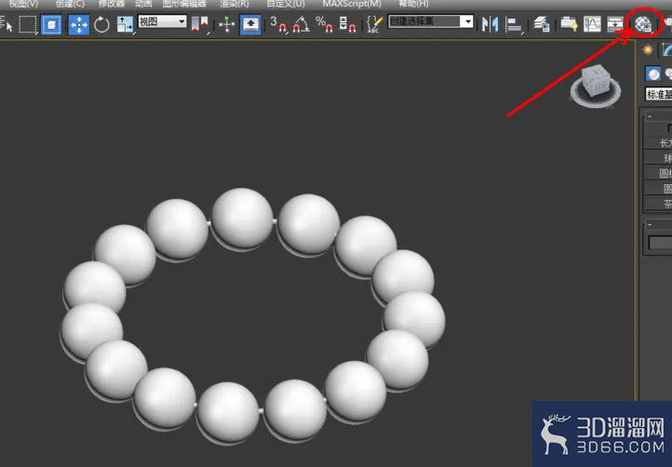Open the Material Editor icon
672x467 pixels.
click(643, 24)
